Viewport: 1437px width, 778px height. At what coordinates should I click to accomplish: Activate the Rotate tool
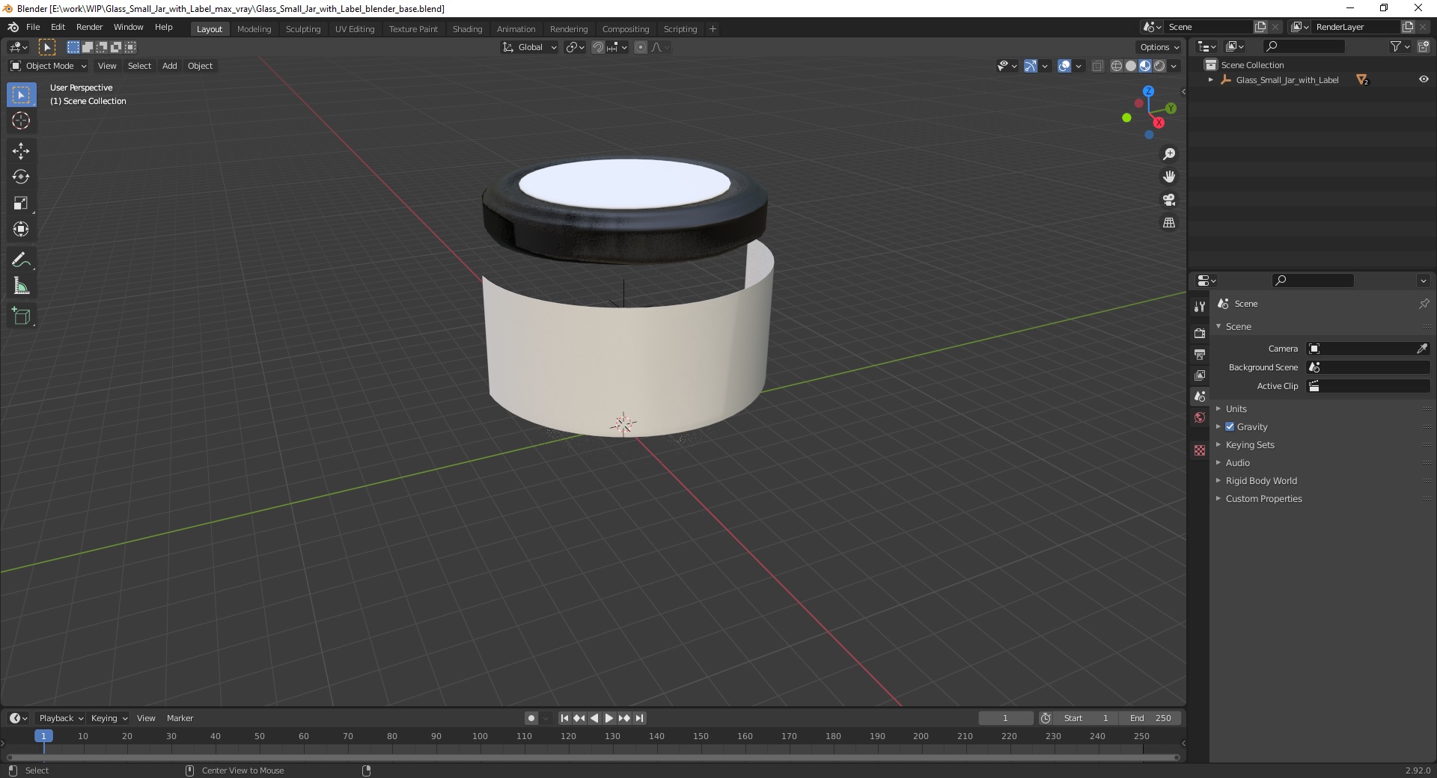pos(21,177)
